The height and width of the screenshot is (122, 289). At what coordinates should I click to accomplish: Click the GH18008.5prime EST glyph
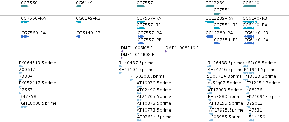tap(24, 107)
